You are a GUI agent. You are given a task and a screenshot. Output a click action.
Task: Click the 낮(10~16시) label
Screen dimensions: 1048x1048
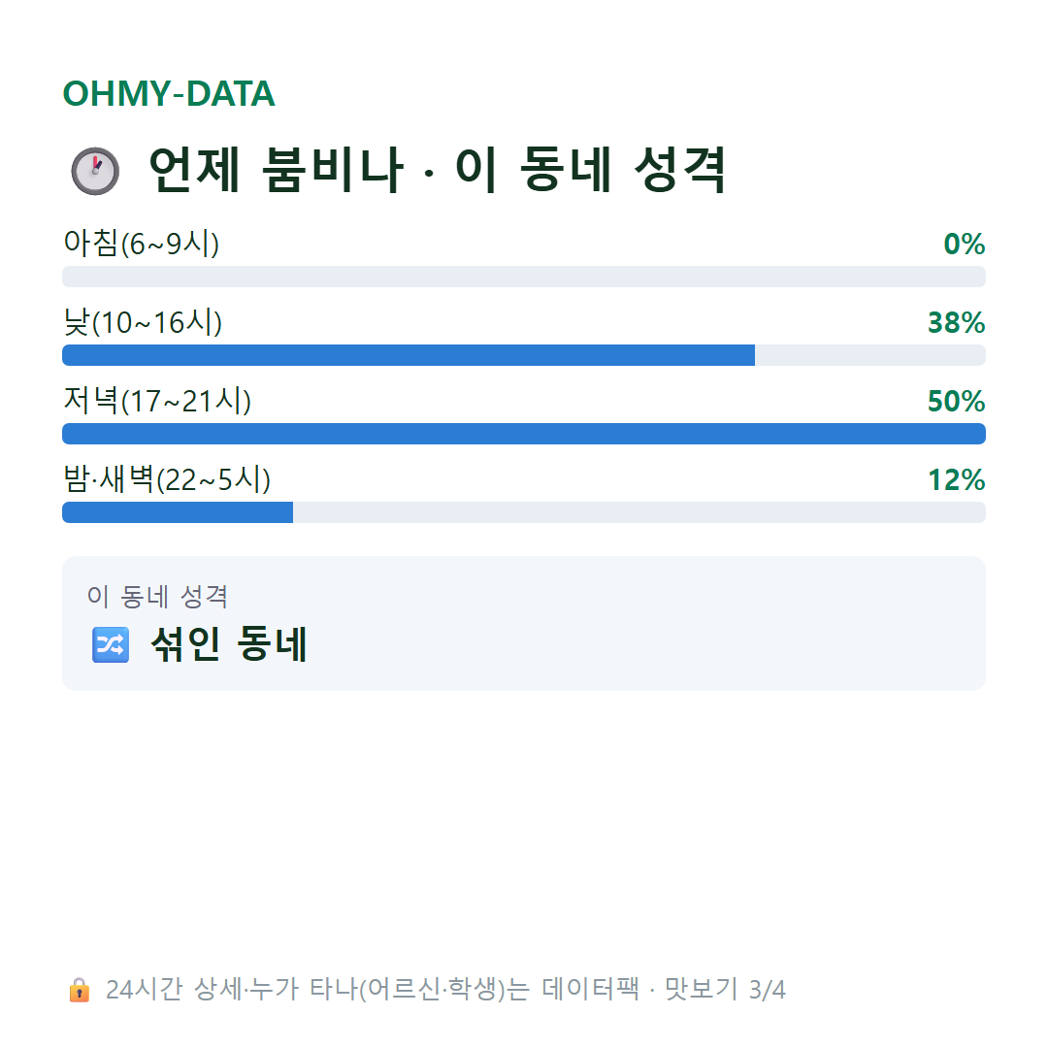pyautogui.click(x=143, y=322)
